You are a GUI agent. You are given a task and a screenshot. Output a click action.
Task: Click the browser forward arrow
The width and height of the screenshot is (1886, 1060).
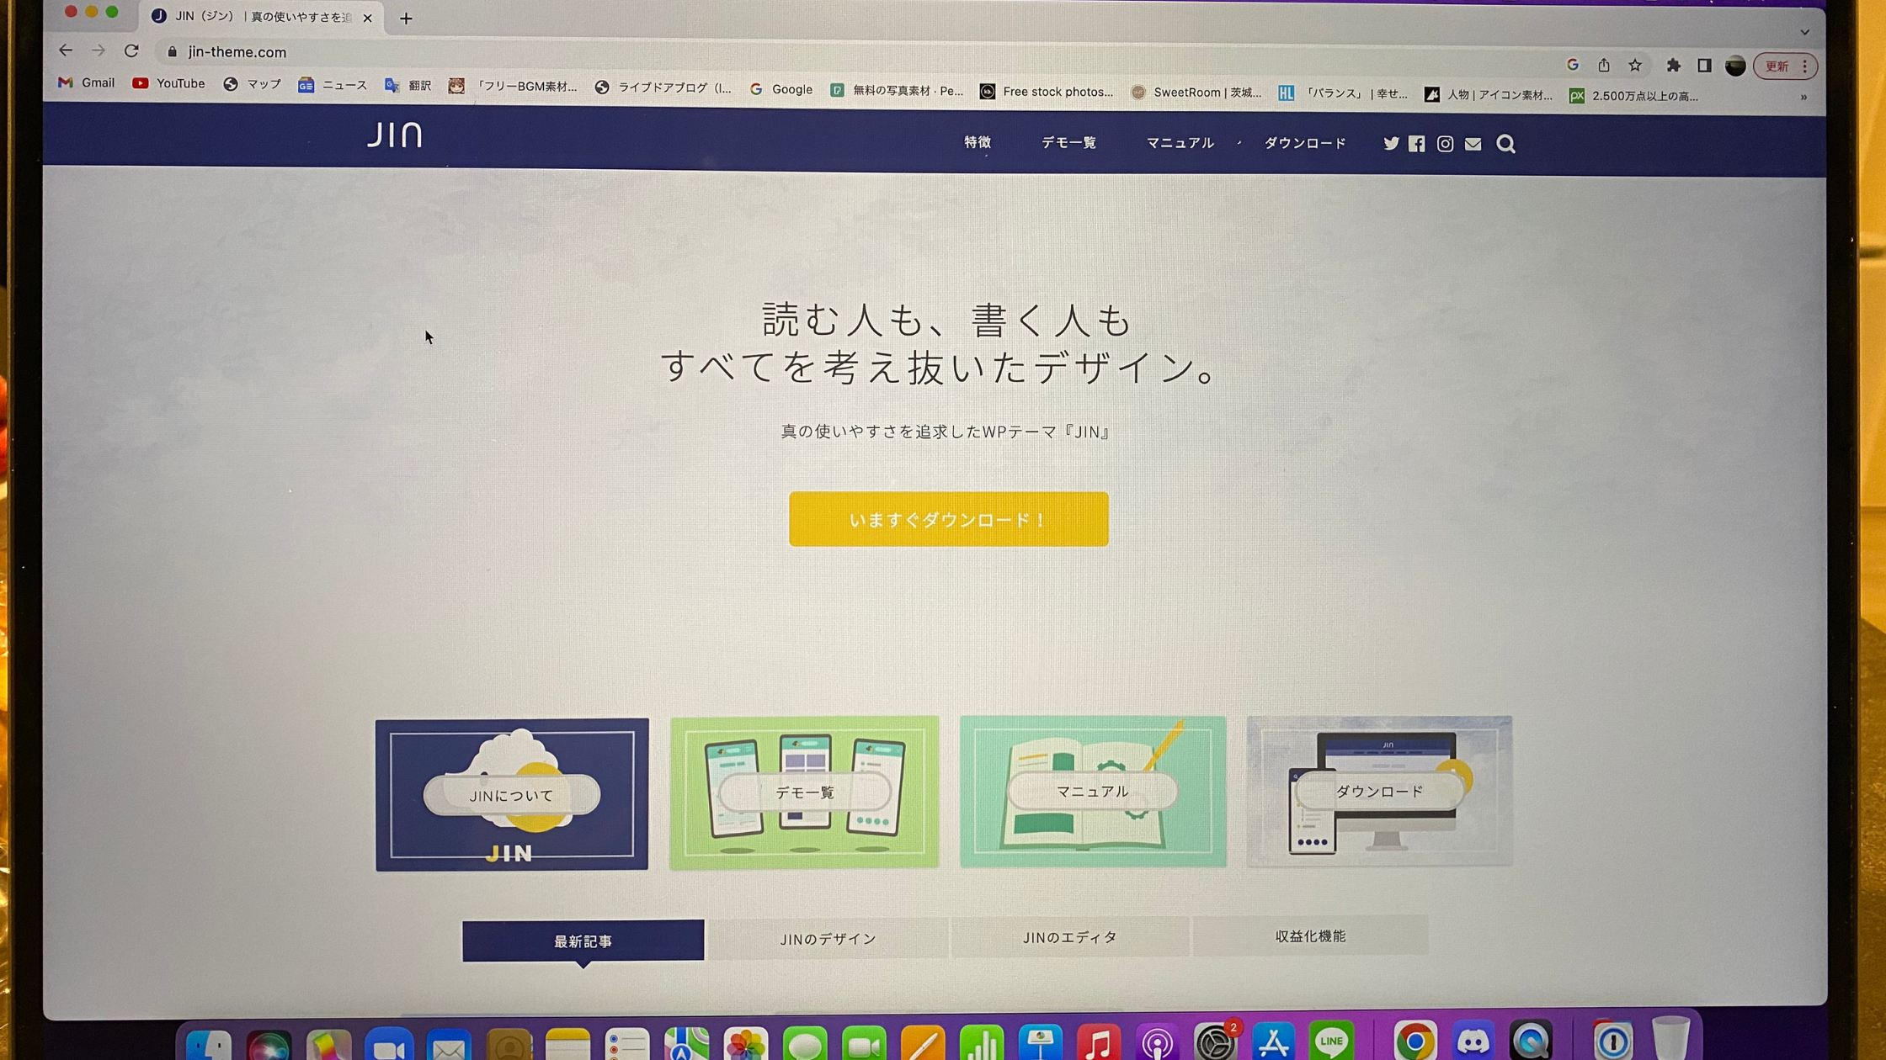pos(99,50)
